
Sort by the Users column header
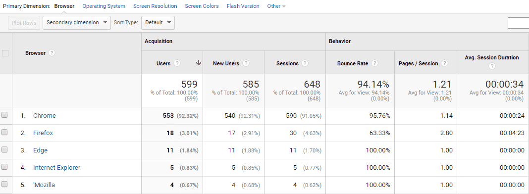coord(163,63)
